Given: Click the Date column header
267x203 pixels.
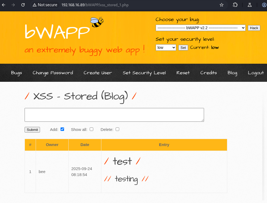Looking at the screenshot, I should pyautogui.click(x=85, y=145).
